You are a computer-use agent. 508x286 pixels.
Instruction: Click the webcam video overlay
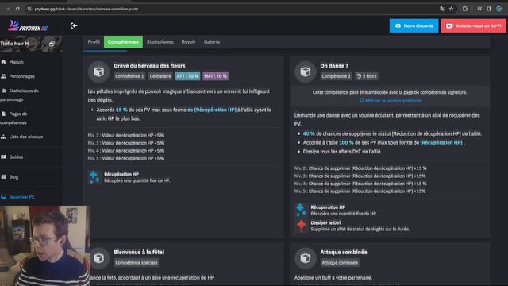[x=44, y=245]
